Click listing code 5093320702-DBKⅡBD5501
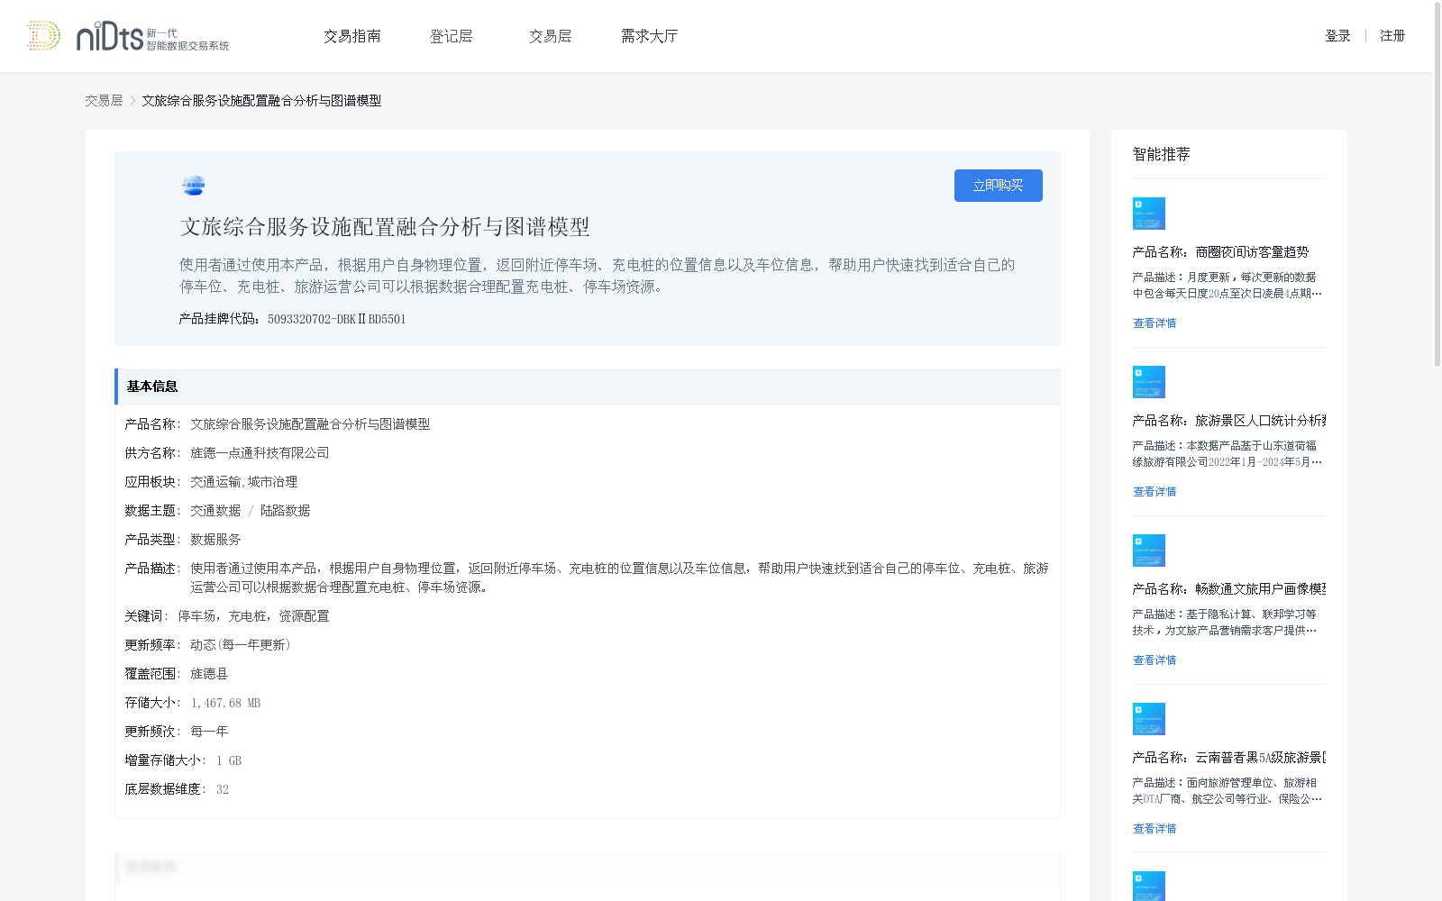 [x=337, y=319]
